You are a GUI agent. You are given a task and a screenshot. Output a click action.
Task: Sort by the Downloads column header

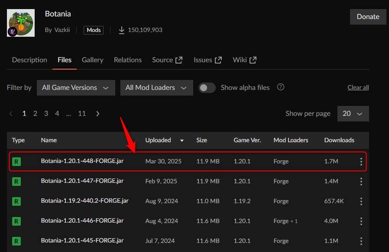pyautogui.click(x=339, y=140)
